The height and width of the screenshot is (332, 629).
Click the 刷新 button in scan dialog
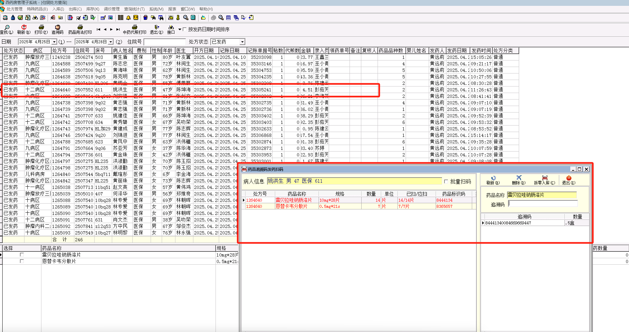(493, 178)
